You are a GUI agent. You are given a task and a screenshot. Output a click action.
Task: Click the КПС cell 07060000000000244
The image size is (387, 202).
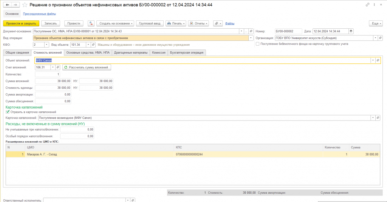pos(248,154)
